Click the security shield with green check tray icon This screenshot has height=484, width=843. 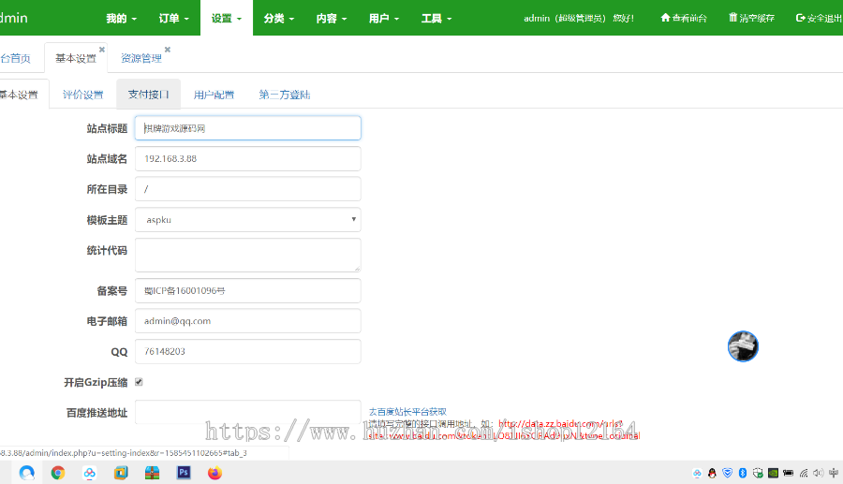[758, 474]
